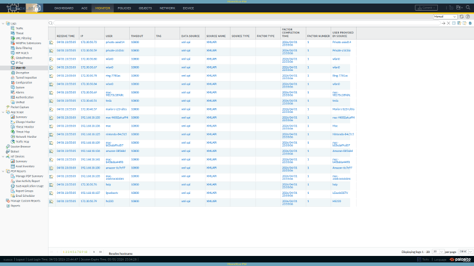Open the Language link in footer
Screen dimensions: 474x266
(440, 259)
